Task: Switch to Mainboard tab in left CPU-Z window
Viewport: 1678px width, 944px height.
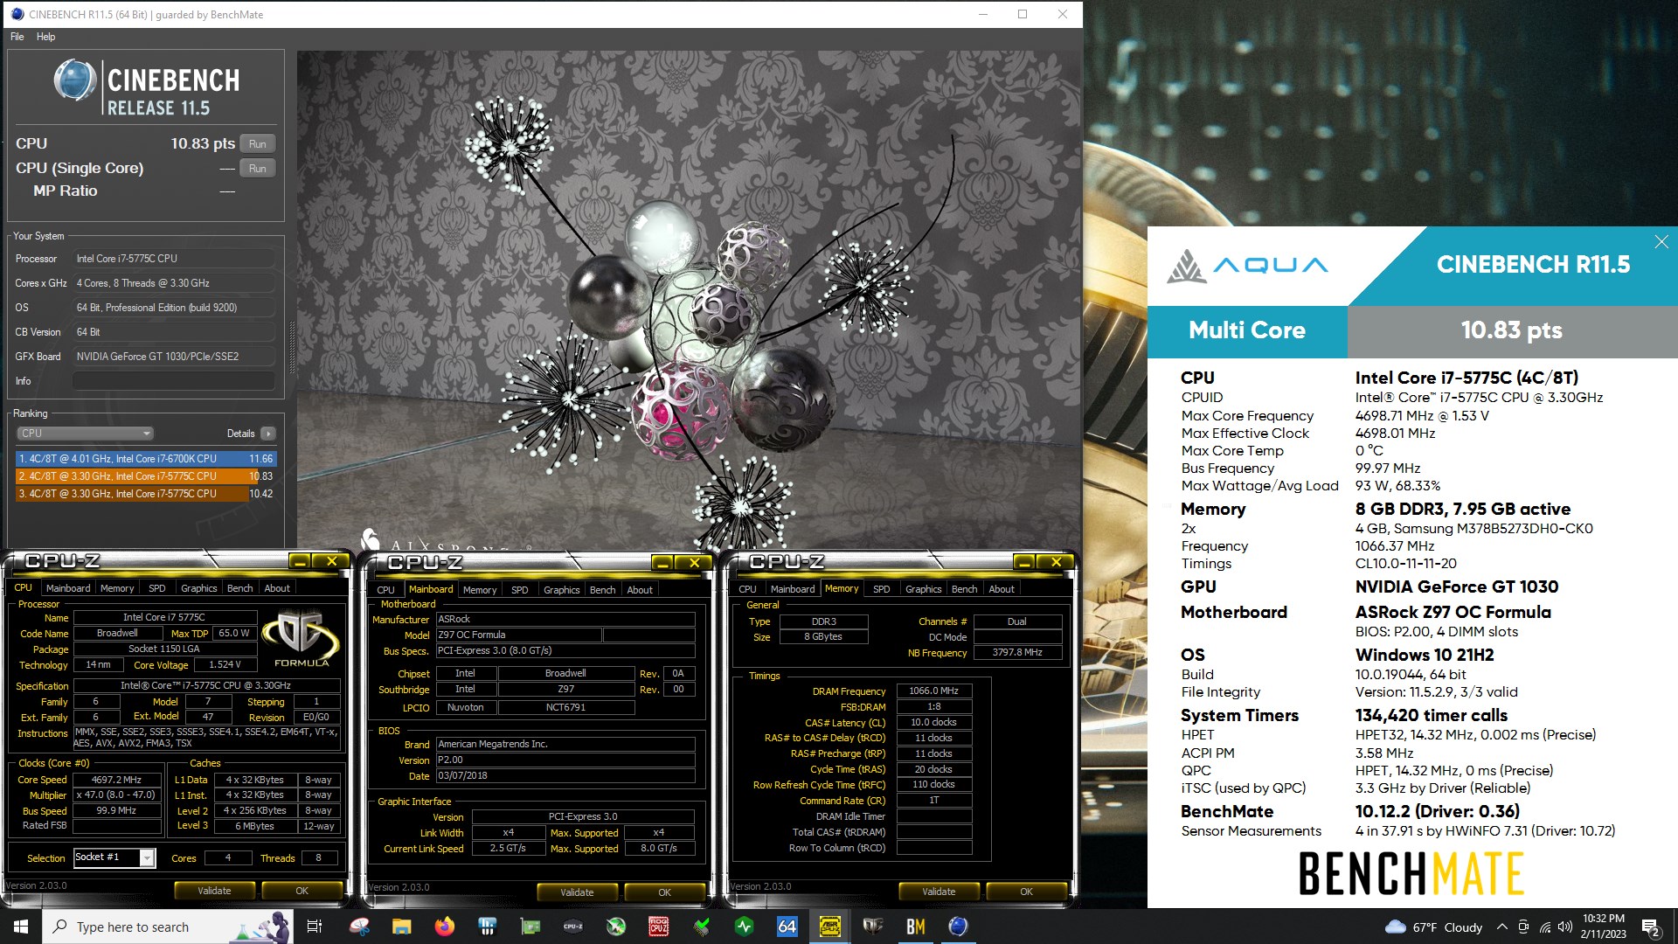Action: (68, 588)
